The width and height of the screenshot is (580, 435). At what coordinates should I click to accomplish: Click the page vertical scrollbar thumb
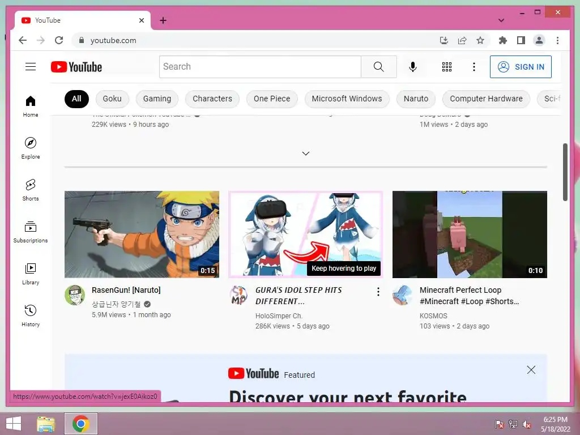click(x=565, y=172)
